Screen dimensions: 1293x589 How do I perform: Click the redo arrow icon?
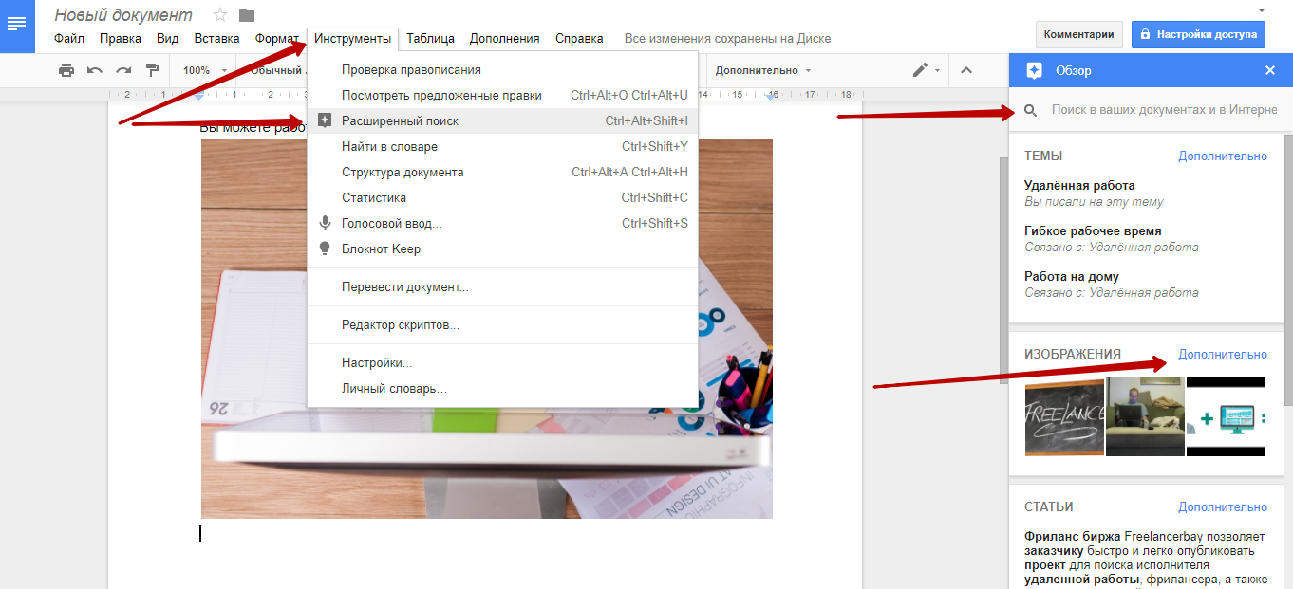tap(123, 70)
